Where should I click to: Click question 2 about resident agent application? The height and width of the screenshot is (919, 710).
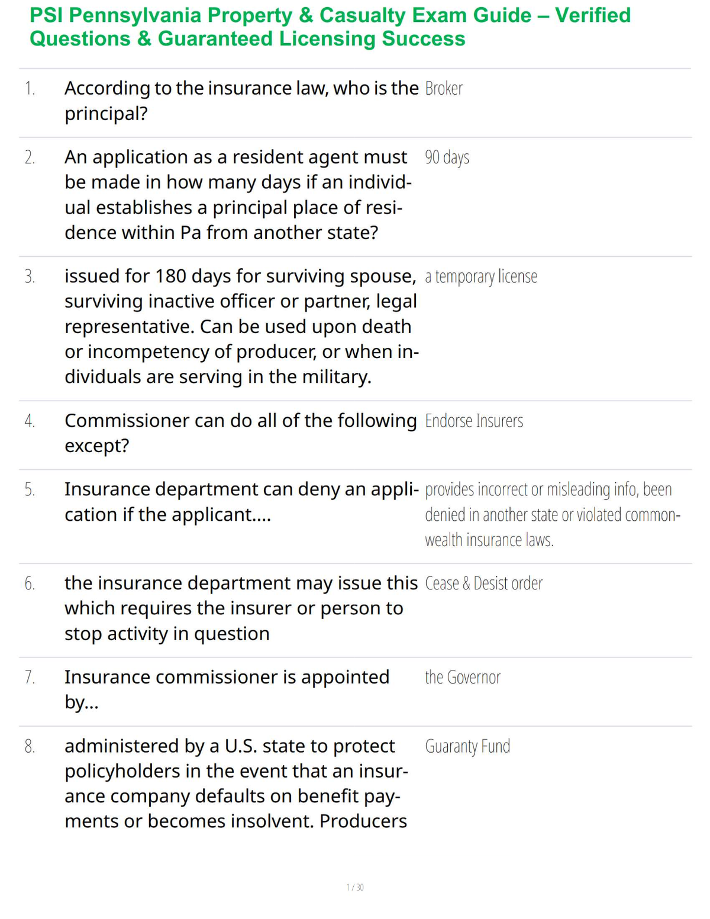238,195
